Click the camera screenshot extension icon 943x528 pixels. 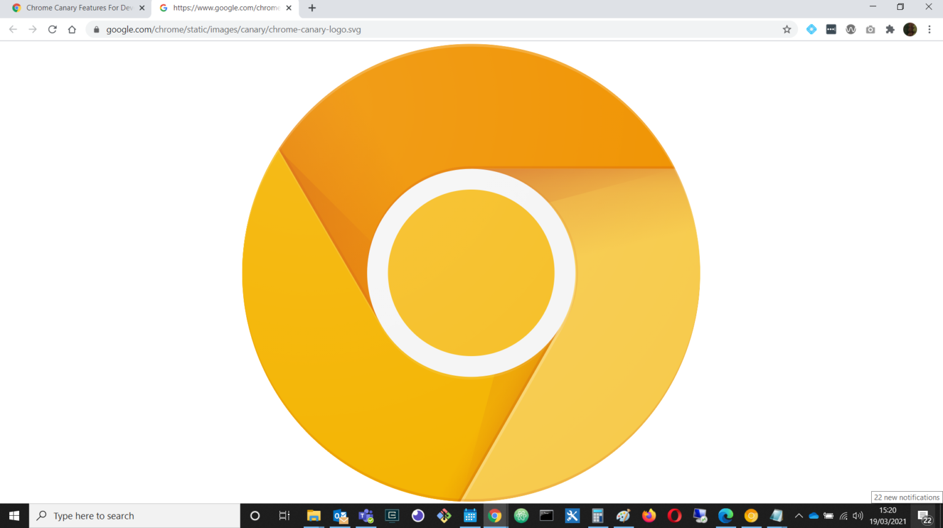[x=871, y=29]
